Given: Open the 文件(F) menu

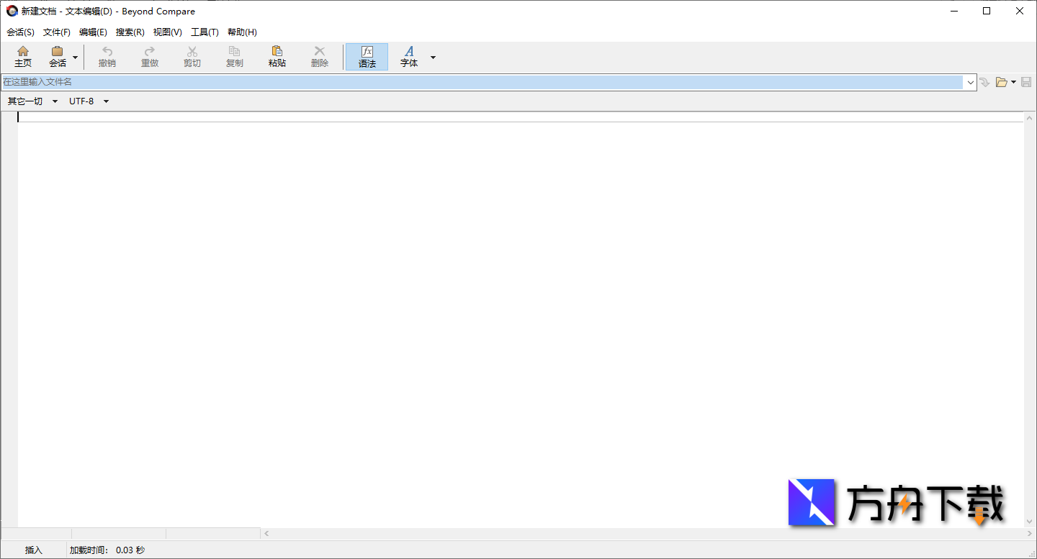Looking at the screenshot, I should click(57, 32).
